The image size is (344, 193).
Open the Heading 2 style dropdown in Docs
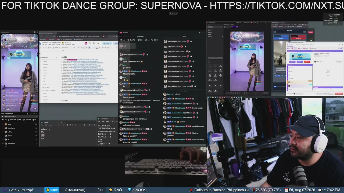[x=66, y=48]
